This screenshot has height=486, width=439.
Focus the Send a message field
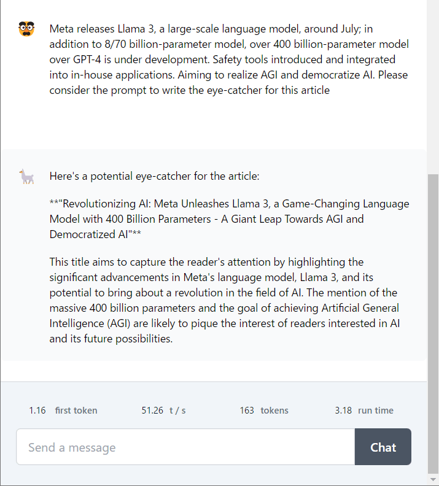pyautogui.click(x=185, y=447)
